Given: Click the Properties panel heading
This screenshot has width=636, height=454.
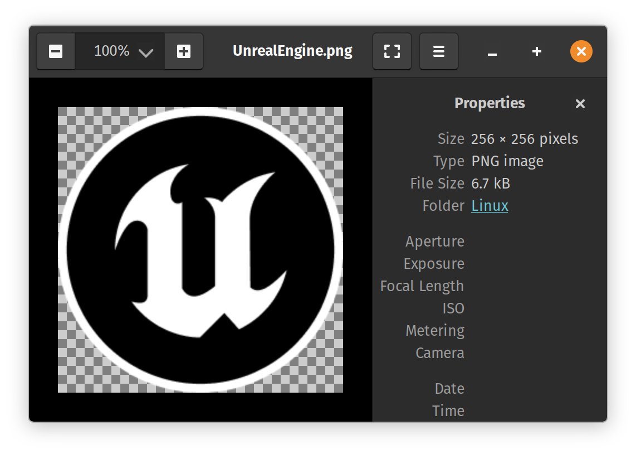Looking at the screenshot, I should tap(490, 103).
